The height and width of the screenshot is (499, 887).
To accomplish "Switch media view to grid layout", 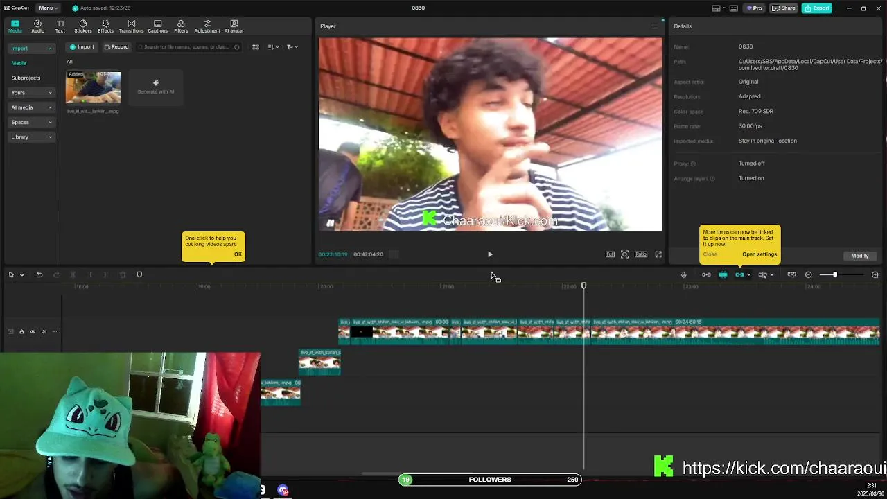I will coord(255,47).
